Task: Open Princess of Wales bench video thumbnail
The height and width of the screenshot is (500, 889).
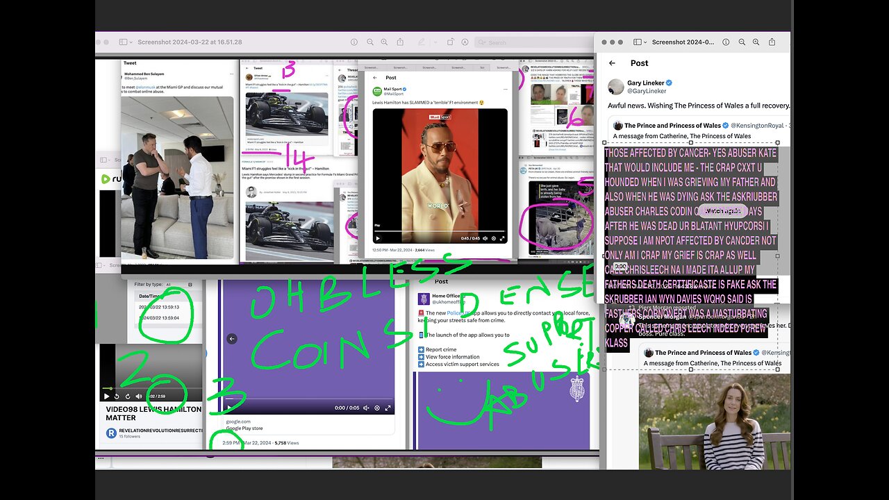Action: pos(715,422)
